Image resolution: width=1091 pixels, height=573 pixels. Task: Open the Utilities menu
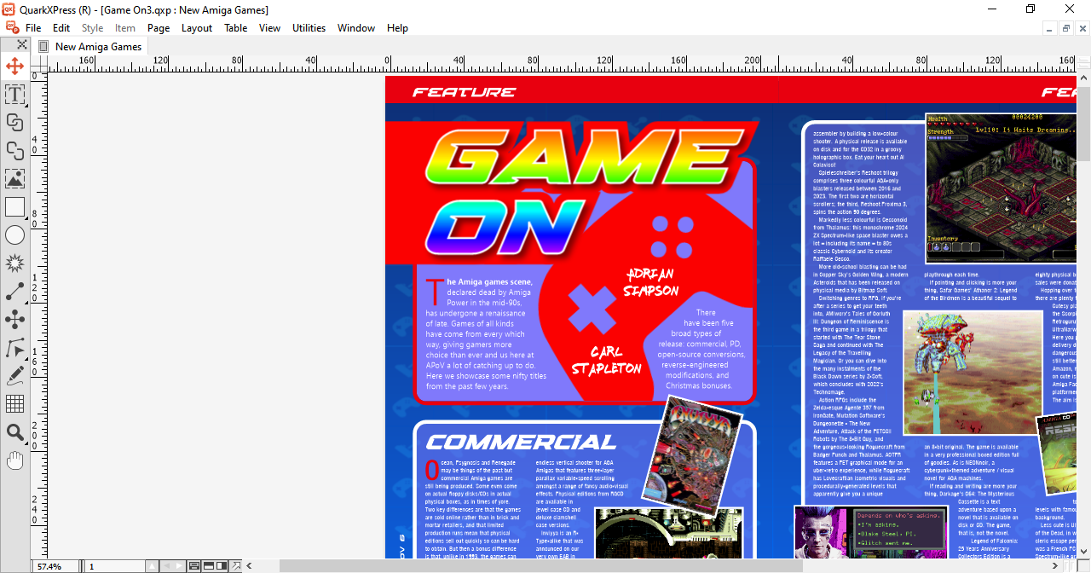point(309,27)
